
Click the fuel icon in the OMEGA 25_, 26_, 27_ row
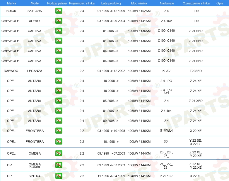pos(59,153)
